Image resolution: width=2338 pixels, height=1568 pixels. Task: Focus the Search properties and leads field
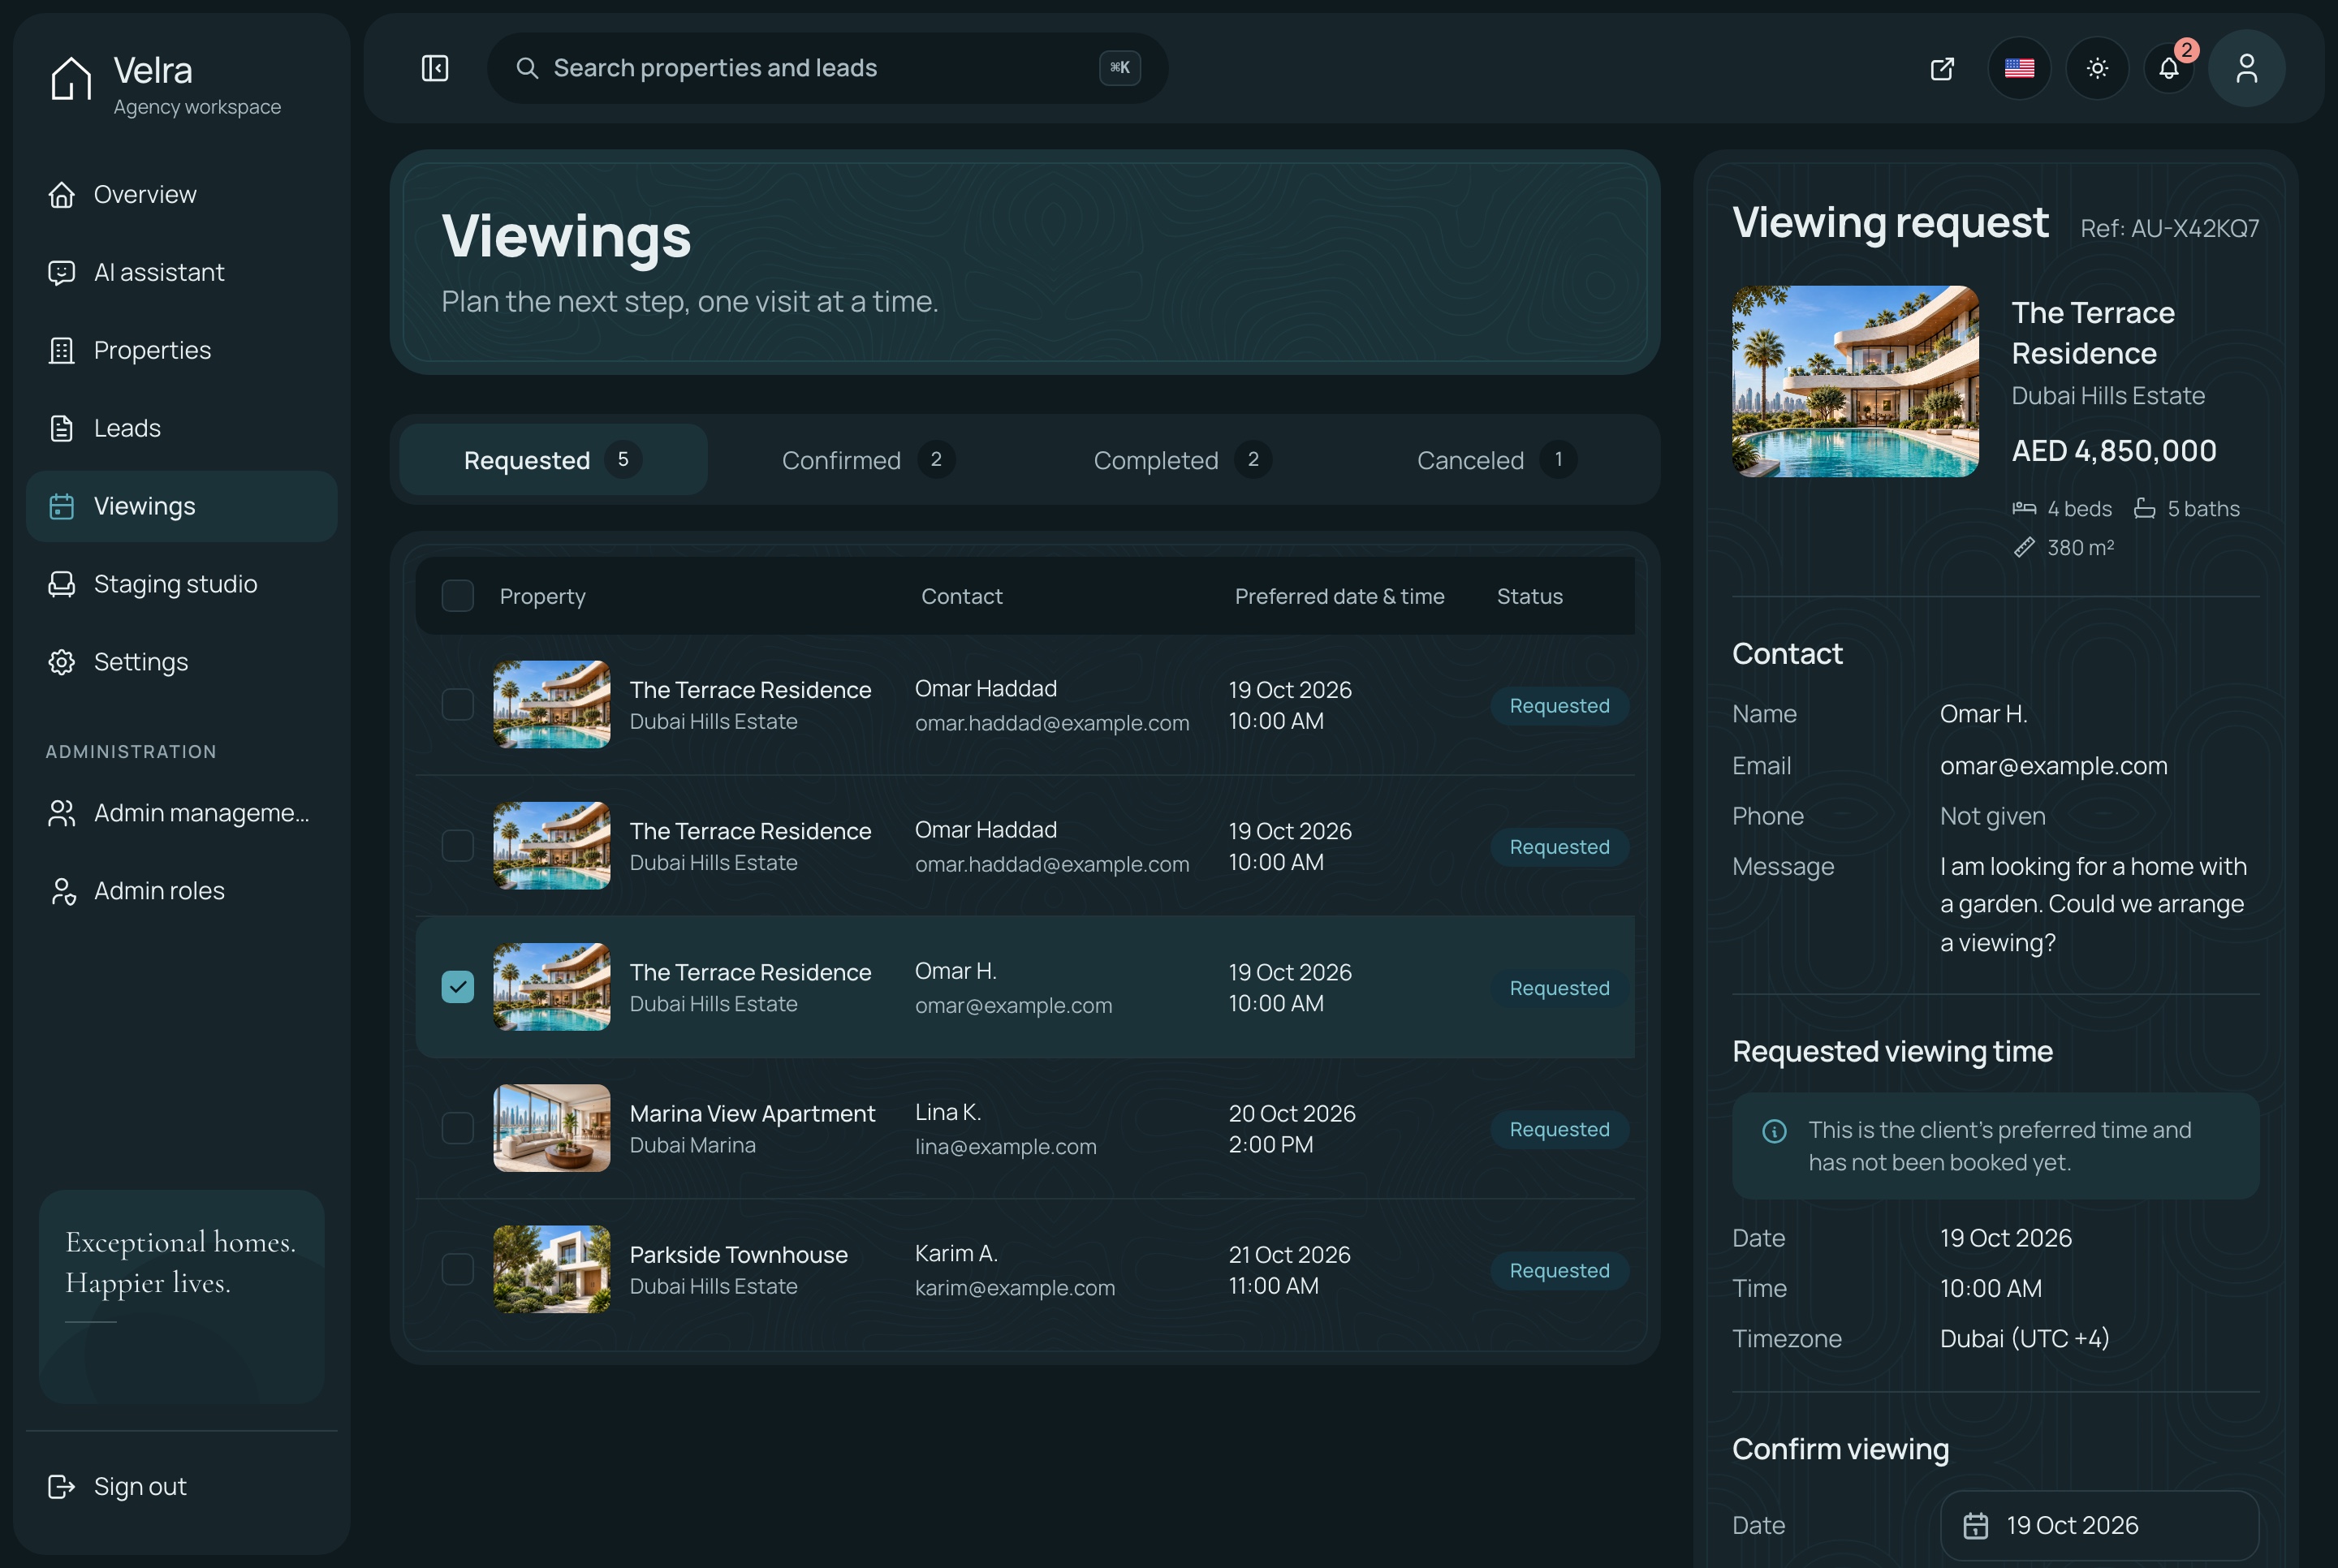827,68
